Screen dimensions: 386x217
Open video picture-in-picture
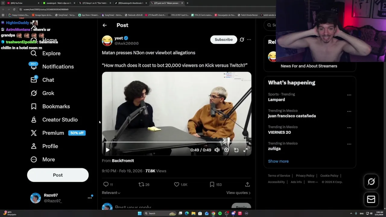tap(236, 150)
